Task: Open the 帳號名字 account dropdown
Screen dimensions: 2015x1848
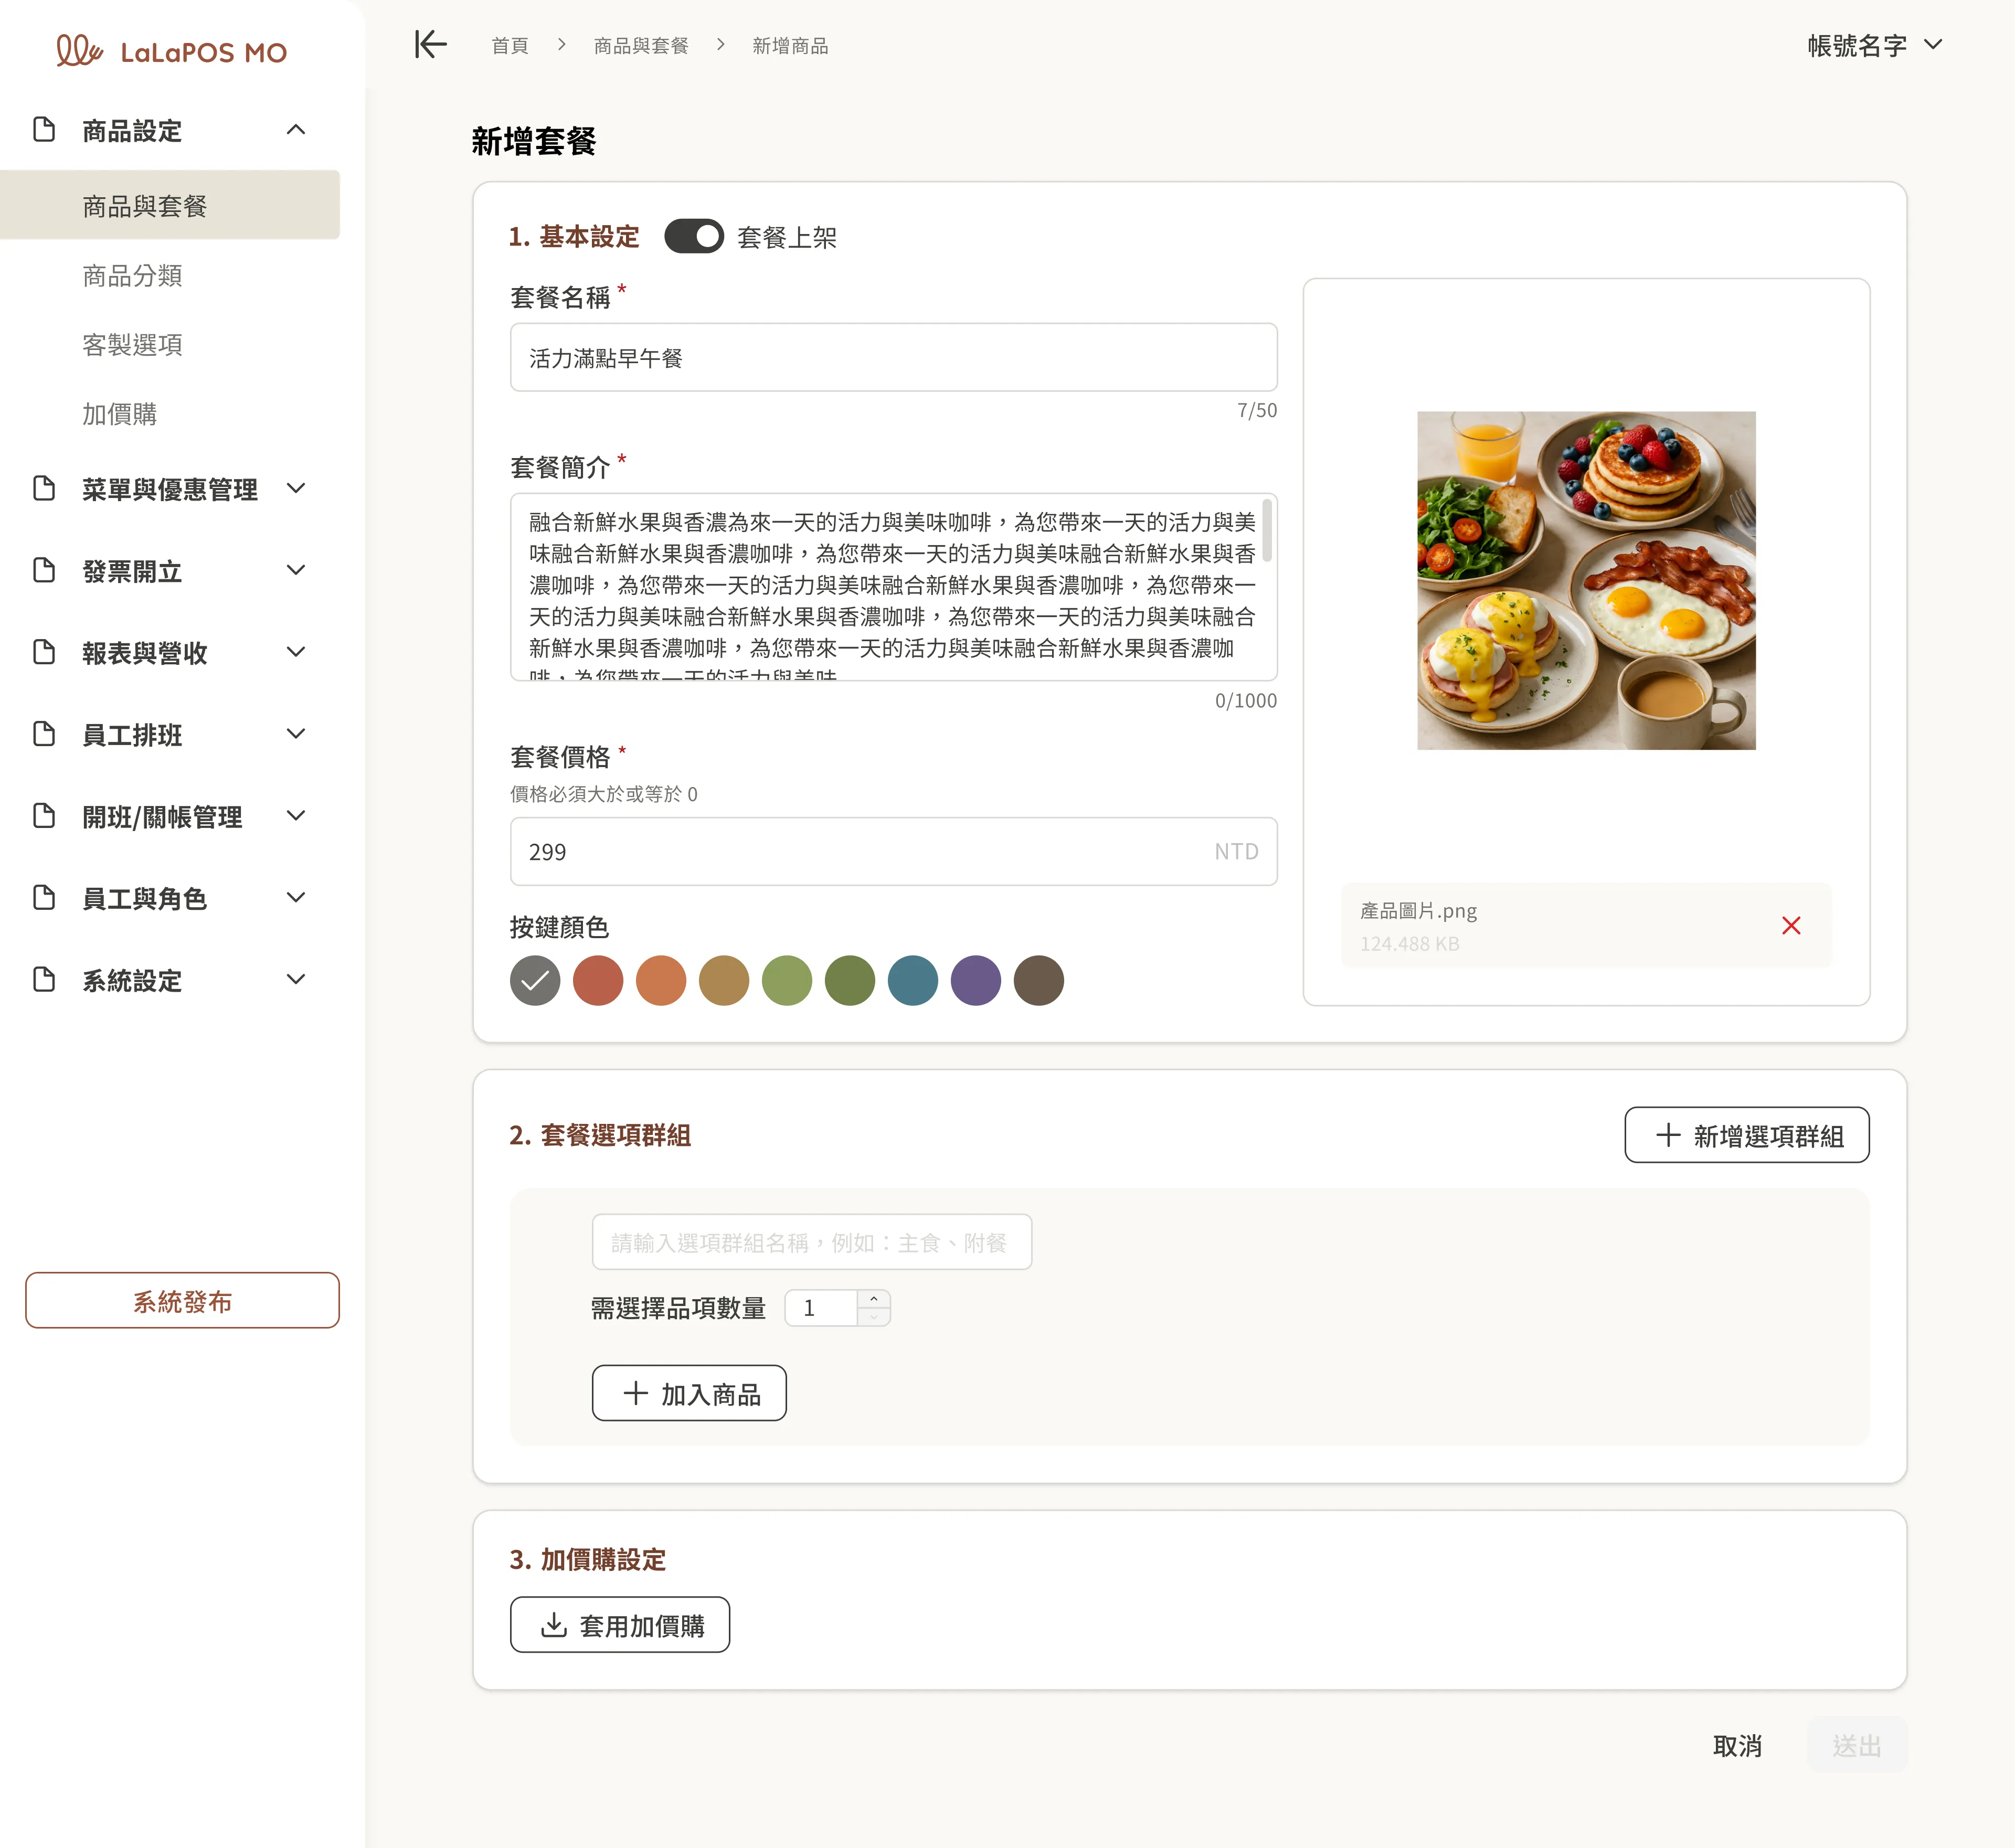Action: 1875,45
